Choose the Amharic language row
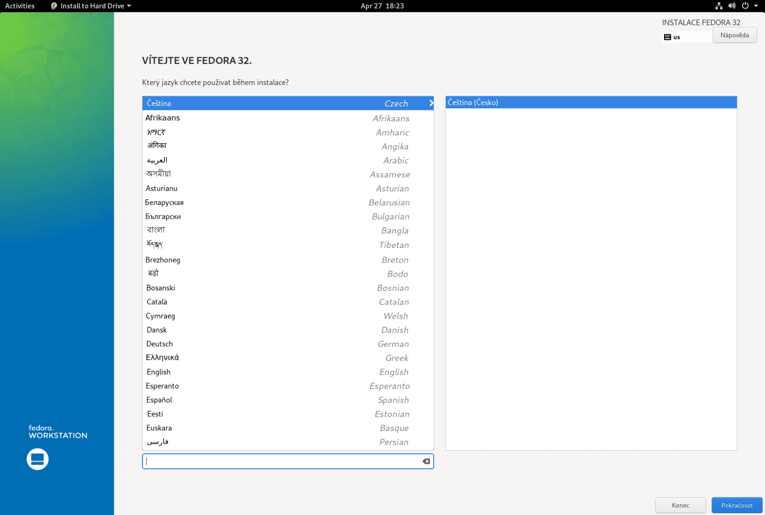This screenshot has height=515, width=765. [288, 132]
